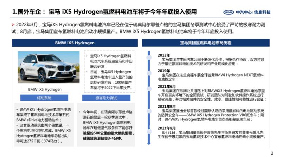The height and width of the screenshot is (157, 281).
Task: Click the 2021年8月 timeline entry
Action: point(167,128)
